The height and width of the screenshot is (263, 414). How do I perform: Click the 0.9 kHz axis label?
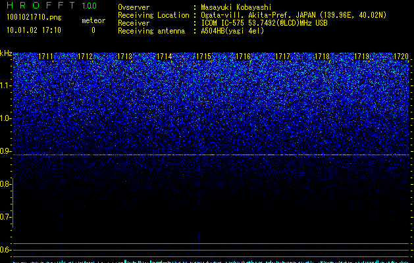(6, 151)
